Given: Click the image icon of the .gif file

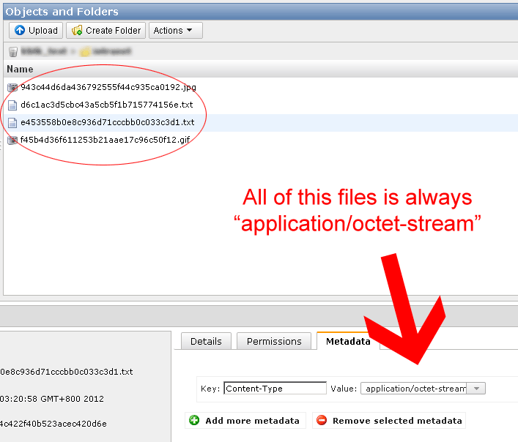Looking at the screenshot, I should [12, 141].
